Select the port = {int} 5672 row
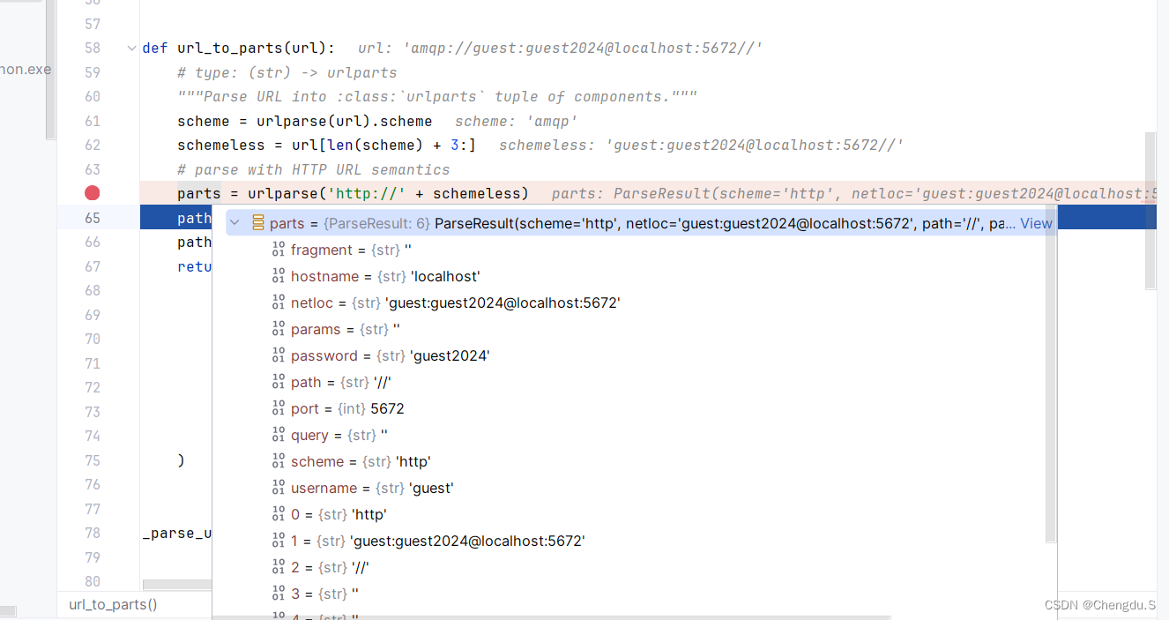Image resolution: width=1169 pixels, height=620 pixels. [x=637, y=408]
